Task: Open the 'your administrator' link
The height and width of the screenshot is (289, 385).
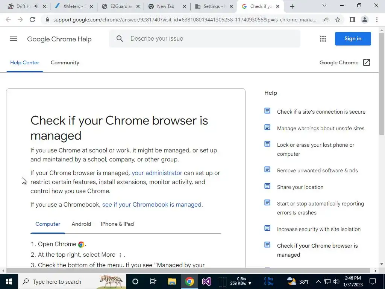Action: click(x=157, y=173)
